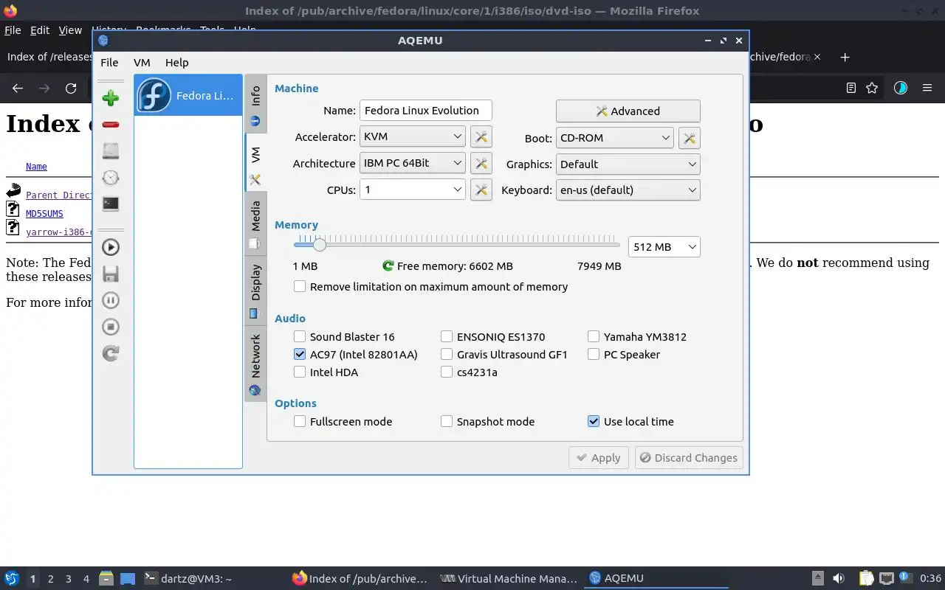Screen dimensions: 945x590
Task: Switch to the Network vertical tab
Action: coord(255,364)
